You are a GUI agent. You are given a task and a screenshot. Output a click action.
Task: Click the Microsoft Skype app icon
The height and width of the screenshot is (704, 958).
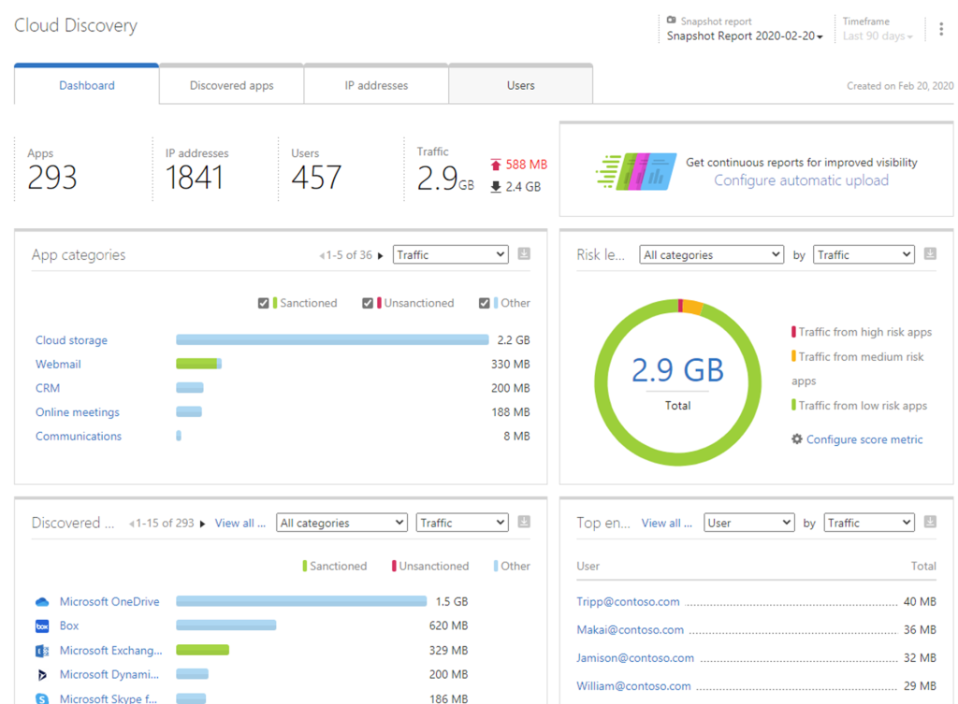pyautogui.click(x=42, y=698)
